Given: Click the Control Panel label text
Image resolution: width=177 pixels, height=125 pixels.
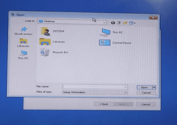Looking at the screenshot, I should pyautogui.click(x=122, y=43).
